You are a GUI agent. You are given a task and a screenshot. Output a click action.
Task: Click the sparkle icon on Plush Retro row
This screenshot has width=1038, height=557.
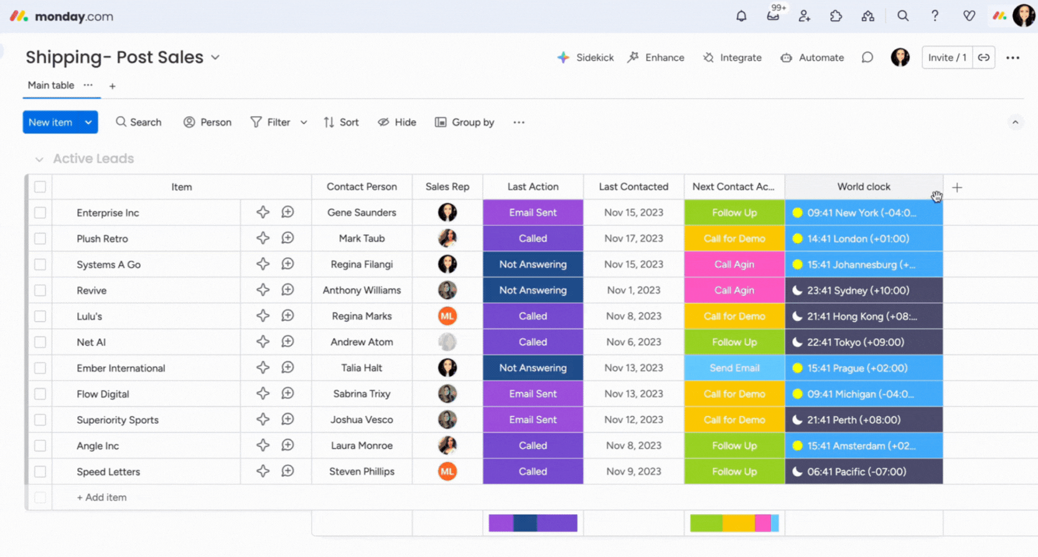click(263, 238)
